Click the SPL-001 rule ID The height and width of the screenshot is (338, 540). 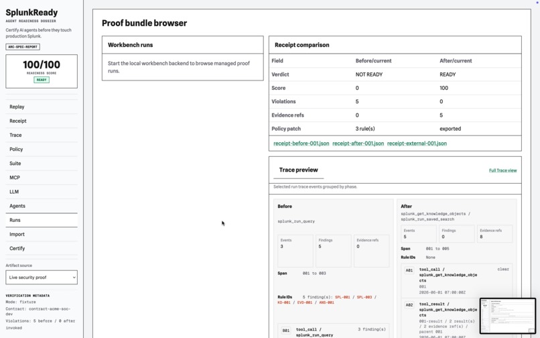[342, 297]
